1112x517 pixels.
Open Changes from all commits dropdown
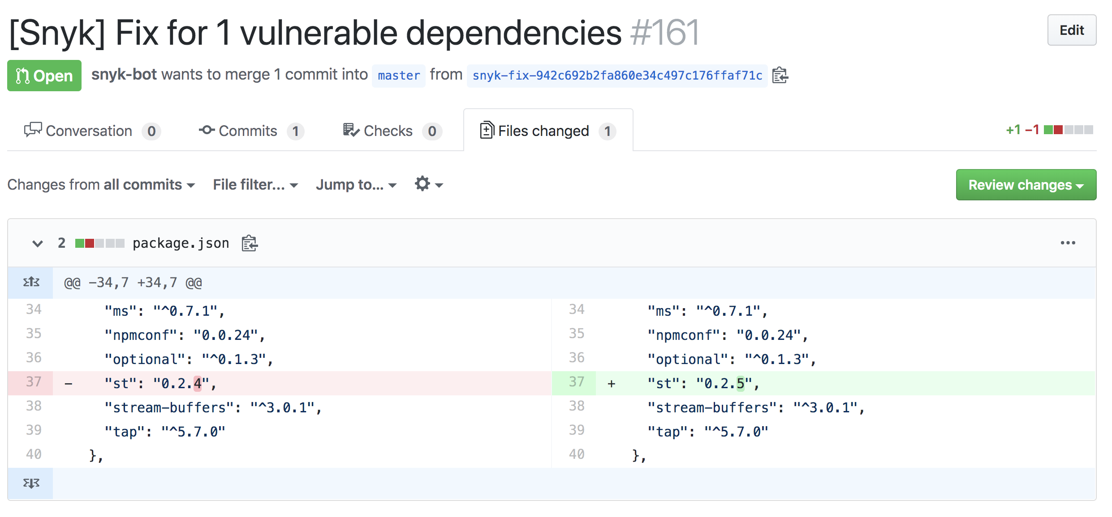(101, 185)
